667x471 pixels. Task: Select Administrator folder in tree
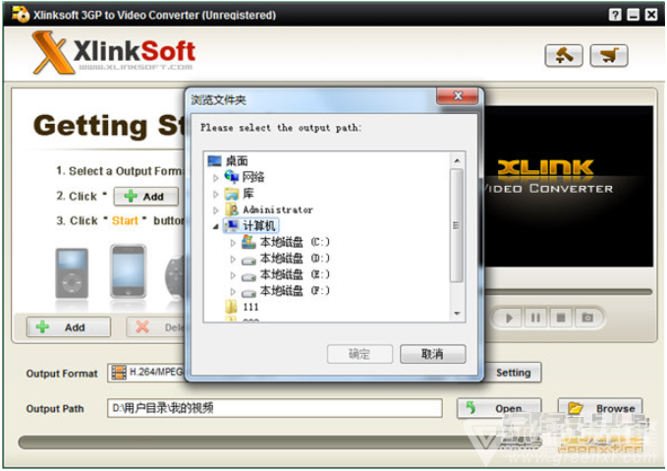pos(269,209)
